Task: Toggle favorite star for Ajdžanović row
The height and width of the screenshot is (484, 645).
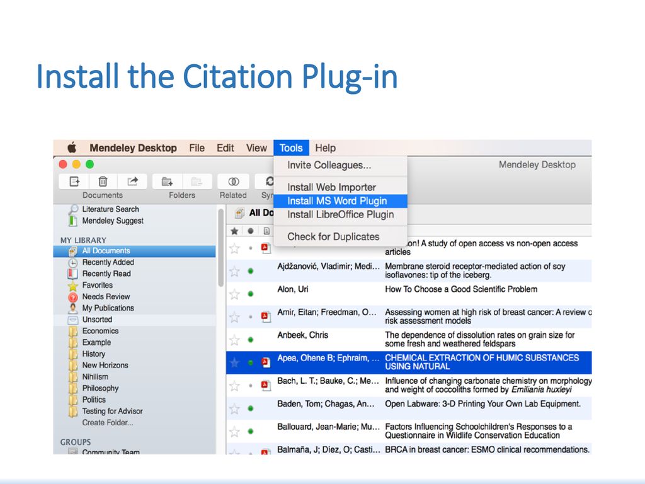Action: tap(234, 271)
